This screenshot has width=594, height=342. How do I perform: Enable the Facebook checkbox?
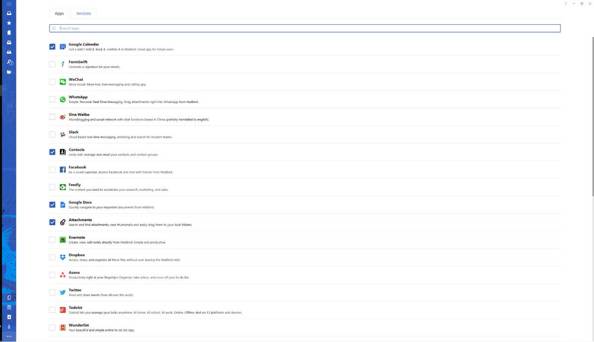tap(52, 170)
